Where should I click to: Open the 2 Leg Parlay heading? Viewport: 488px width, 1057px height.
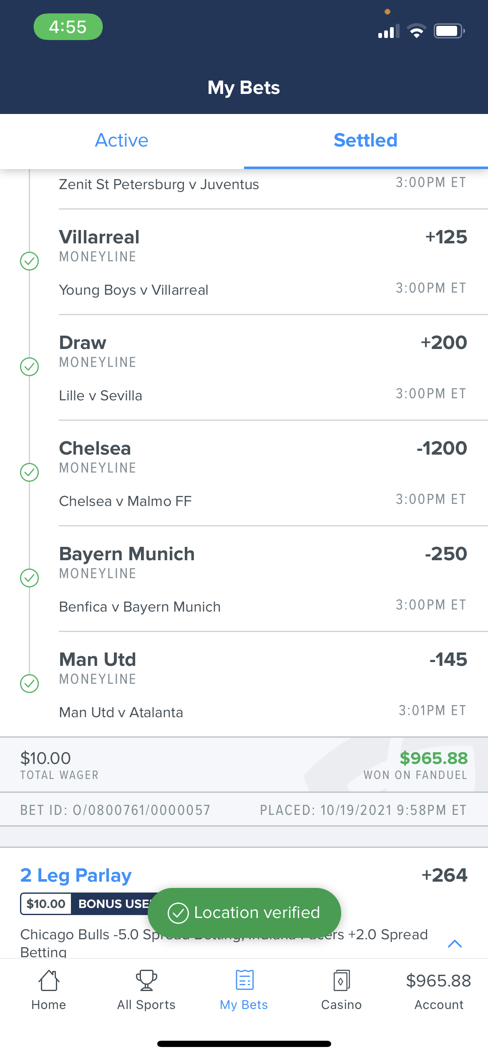tap(76, 875)
